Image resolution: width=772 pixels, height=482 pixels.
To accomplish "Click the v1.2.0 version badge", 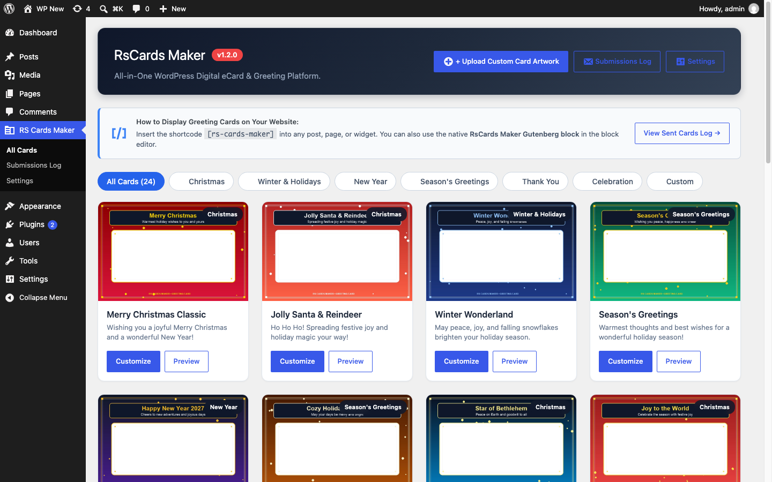I will click(227, 55).
